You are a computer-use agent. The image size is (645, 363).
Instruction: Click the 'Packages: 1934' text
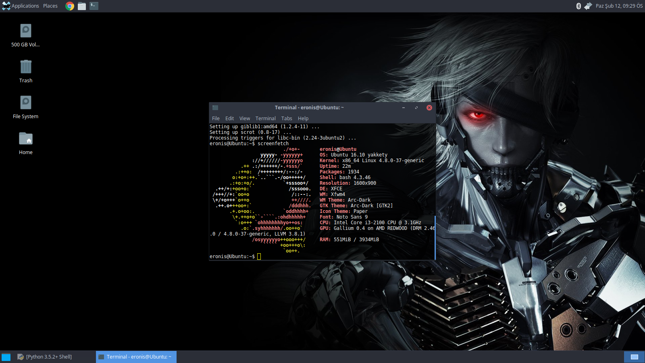click(x=339, y=172)
